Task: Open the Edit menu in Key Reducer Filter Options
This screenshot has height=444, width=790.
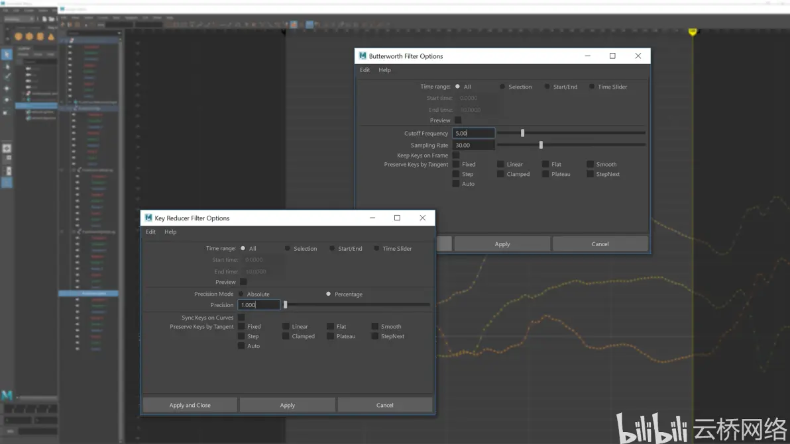Action: [150, 232]
